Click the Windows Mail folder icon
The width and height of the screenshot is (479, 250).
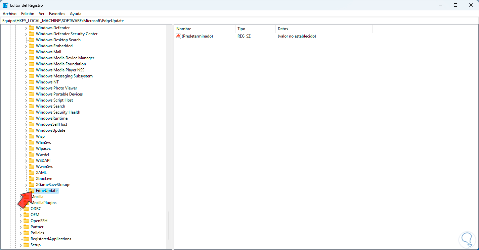32,52
